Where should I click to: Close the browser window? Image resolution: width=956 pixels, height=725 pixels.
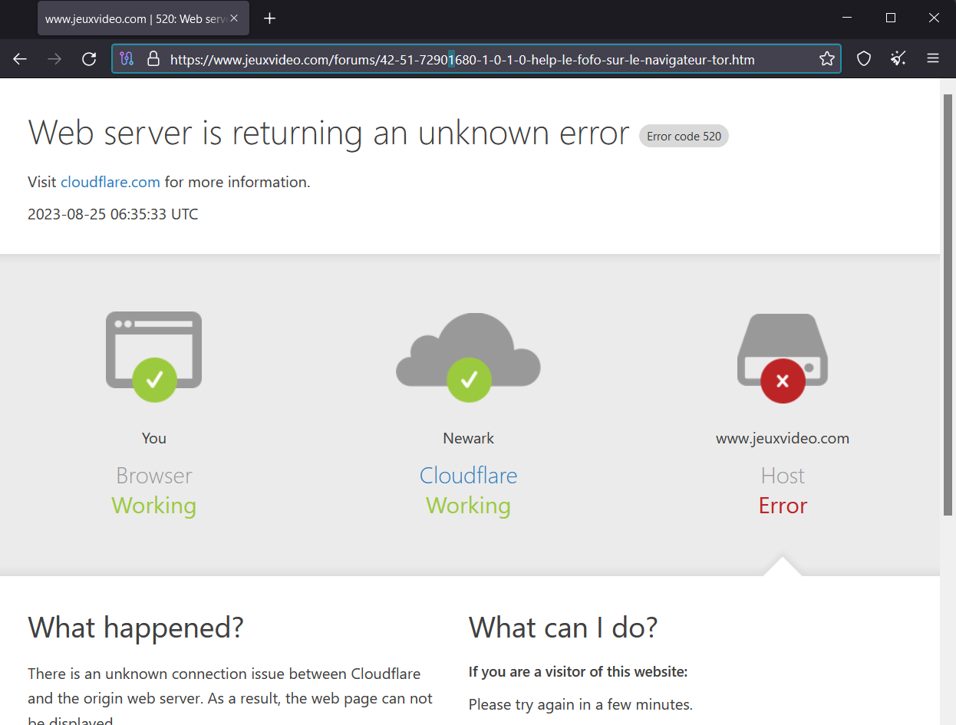click(934, 18)
